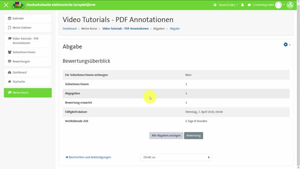Open the notifications bell icon
300x169 pixels.
pos(242,5)
